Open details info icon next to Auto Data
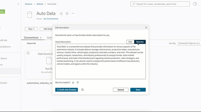201x112 pixels. [x=67, y=14]
